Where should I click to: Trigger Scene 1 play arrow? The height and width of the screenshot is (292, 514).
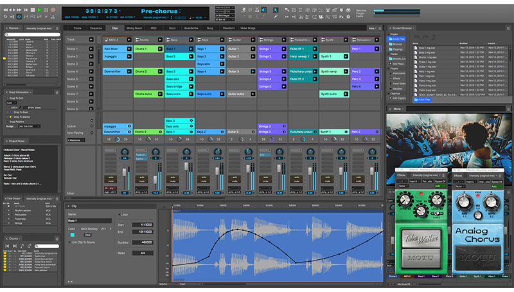click(91, 49)
